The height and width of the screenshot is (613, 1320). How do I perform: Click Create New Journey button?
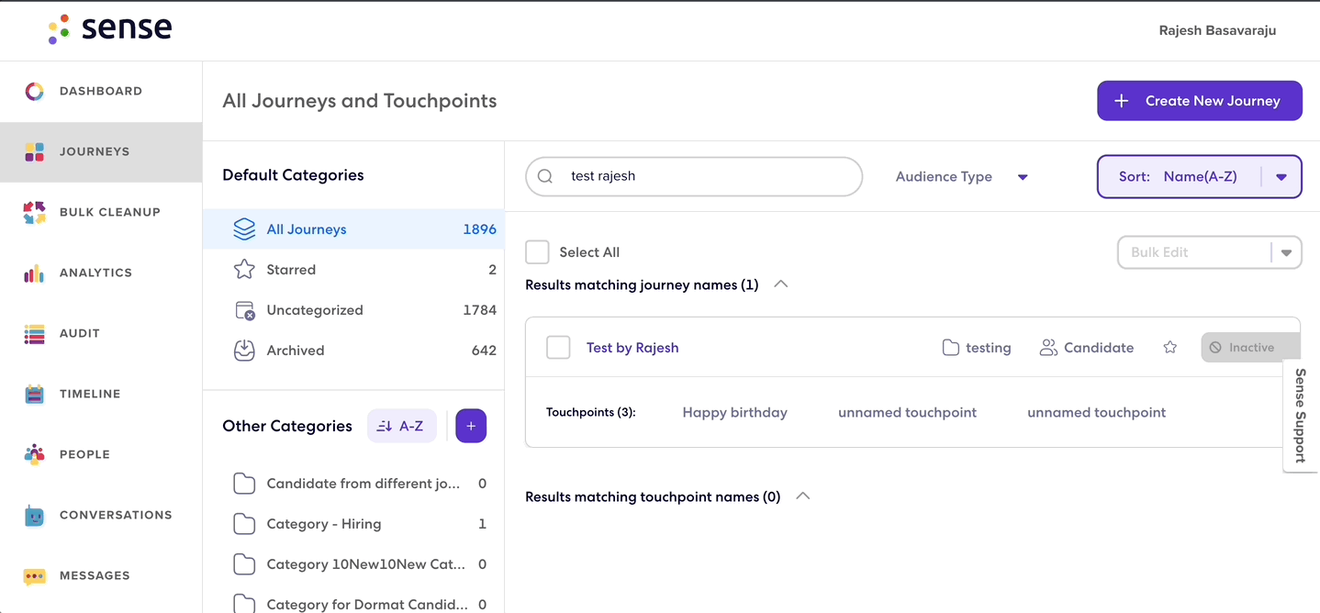[x=1200, y=101]
